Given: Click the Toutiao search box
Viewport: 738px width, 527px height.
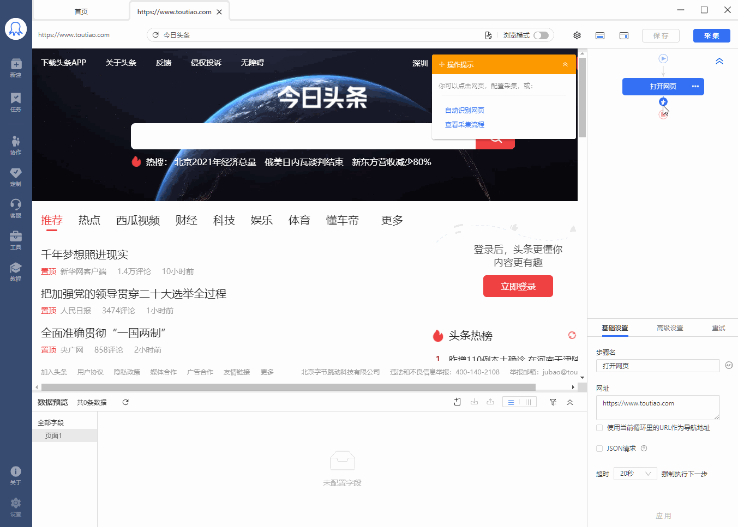Looking at the screenshot, I should click(303, 136).
